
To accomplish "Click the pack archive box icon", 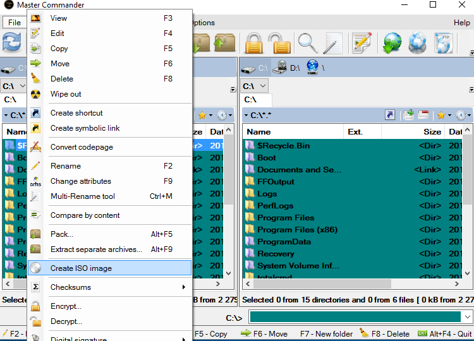I will point(201,43).
